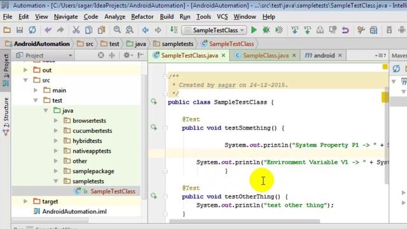
Task: Close the SampleTestClass.java tab
Action: click(x=223, y=55)
